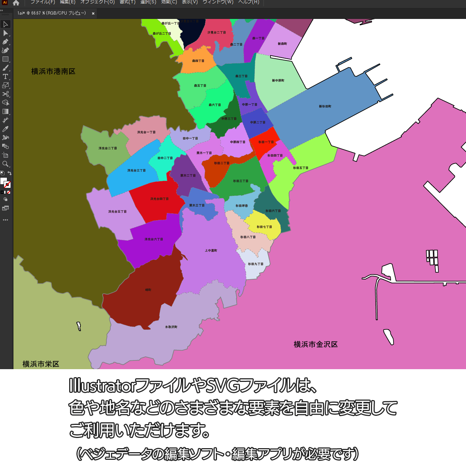The width and height of the screenshot is (466, 466).
Task: Click the Home icon
Action: [x=16, y=3]
